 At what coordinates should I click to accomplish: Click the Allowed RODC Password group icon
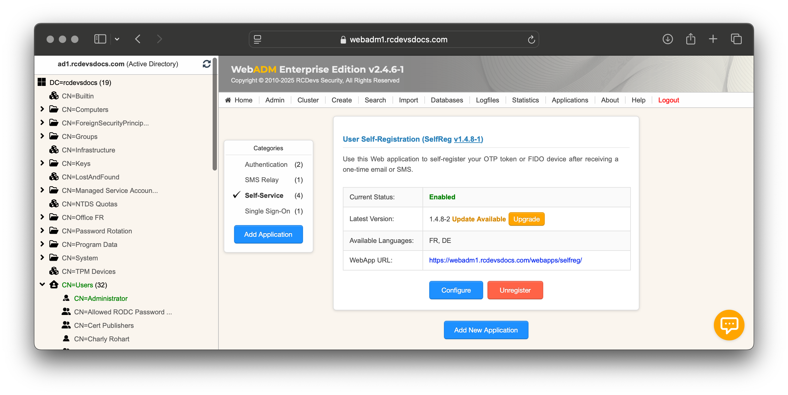click(66, 312)
